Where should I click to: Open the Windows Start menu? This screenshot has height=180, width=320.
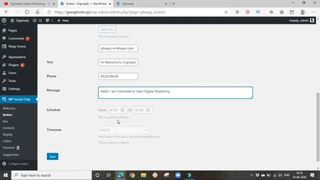(x=5, y=175)
